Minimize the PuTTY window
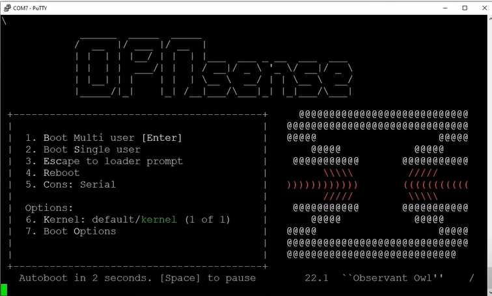Screen dimensions: 492x296 tap(445, 8)
